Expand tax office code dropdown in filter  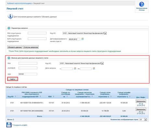tap(102, 63)
